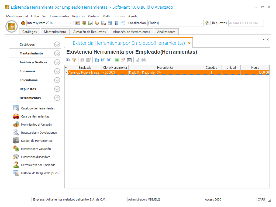The height and width of the screenshot is (207, 276).
Task: Export the grid to Excel
Action: pos(117,60)
